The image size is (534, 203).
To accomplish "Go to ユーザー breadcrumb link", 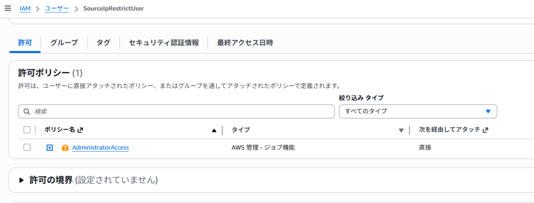I will tap(57, 8).
